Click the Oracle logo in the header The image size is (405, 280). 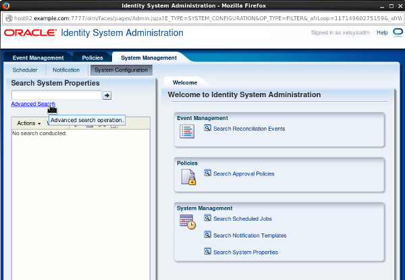tap(30, 33)
